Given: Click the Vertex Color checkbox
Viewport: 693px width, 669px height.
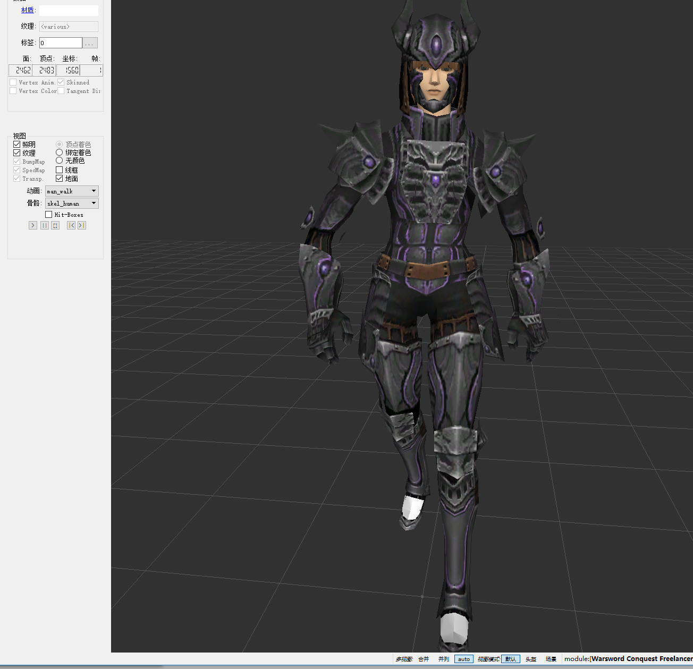Looking at the screenshot, I should tap(13, 91).
